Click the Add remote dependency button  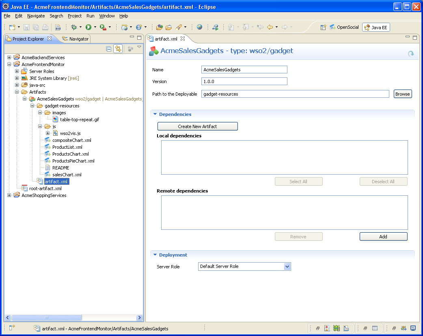coord(383,237)
